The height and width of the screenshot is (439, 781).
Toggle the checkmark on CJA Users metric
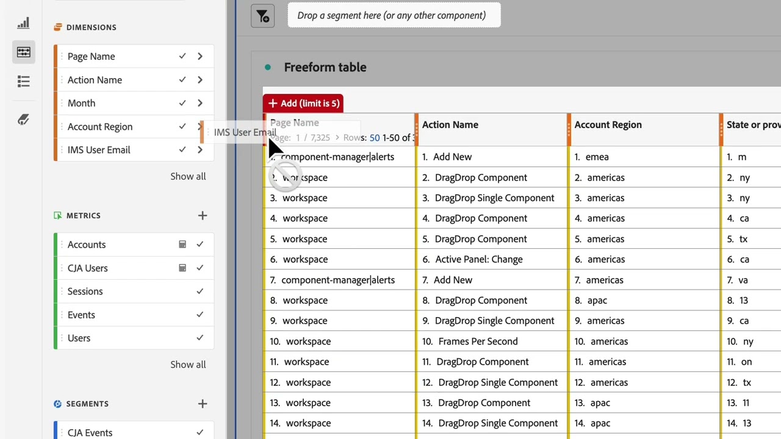[x=200, y=268]
